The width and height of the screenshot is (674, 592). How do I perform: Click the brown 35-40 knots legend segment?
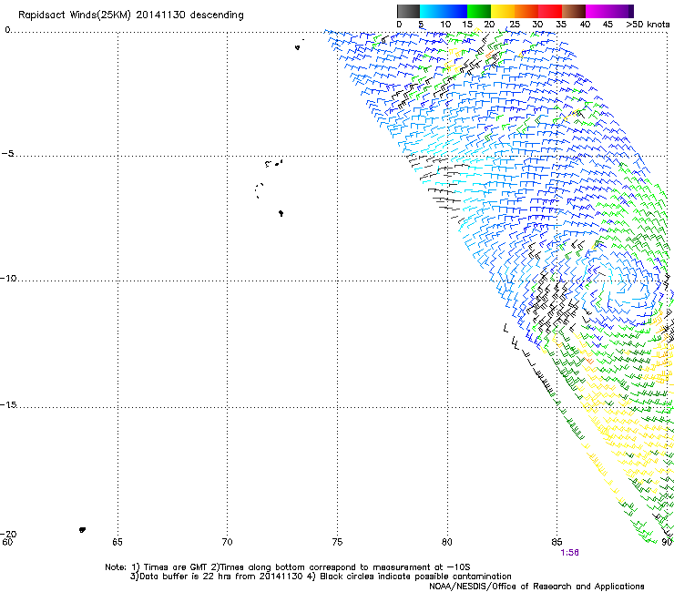(x=574, y=11)
